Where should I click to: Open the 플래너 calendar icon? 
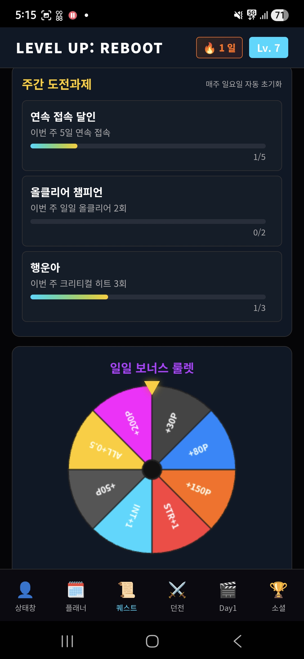(76, 589)
